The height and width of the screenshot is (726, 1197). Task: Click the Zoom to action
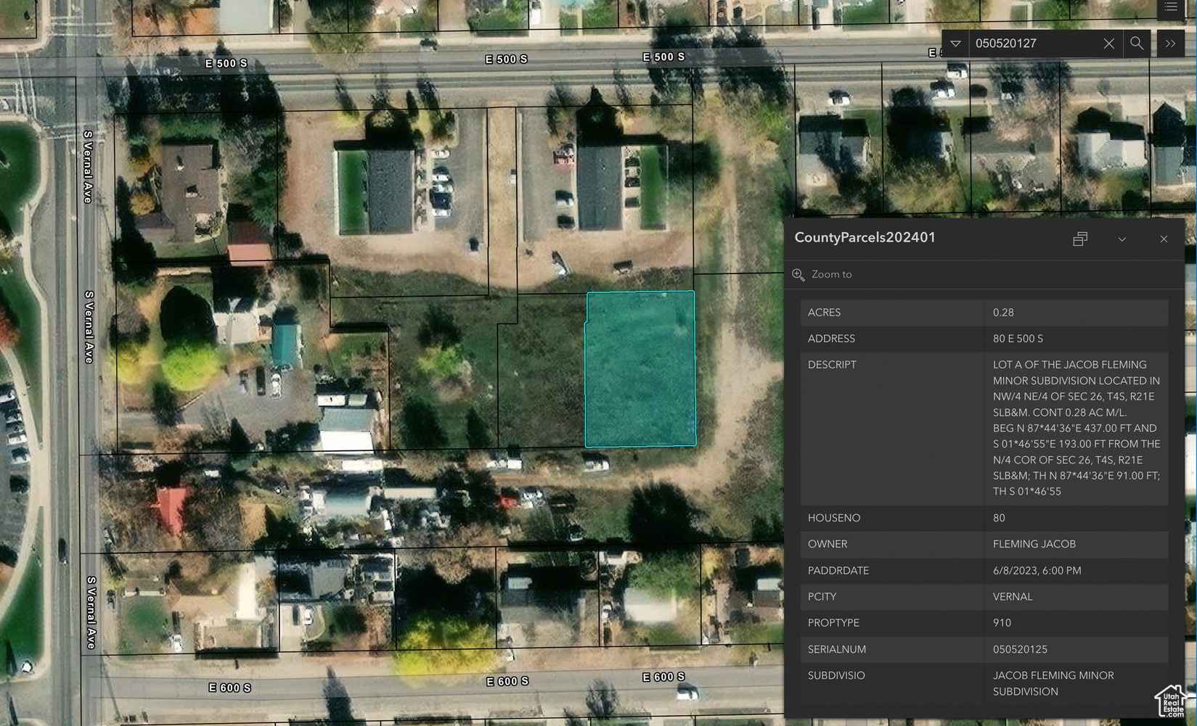831,274
